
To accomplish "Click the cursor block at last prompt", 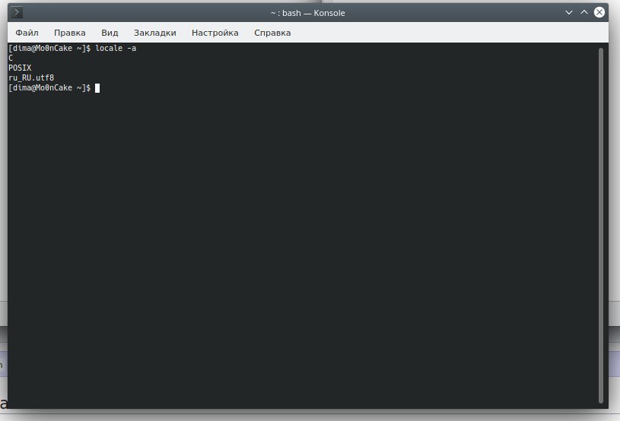I will coord(97,88).
